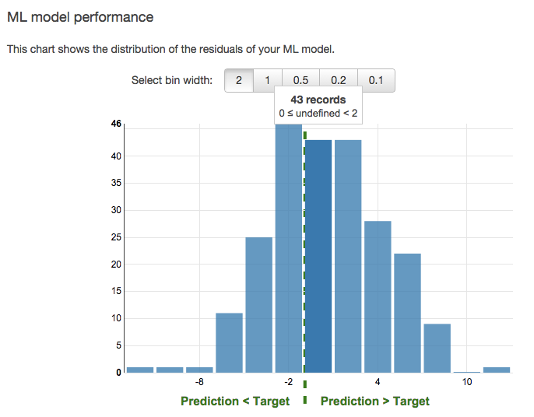534x417 pixels.
Task: Select bin width 1
Action: click(268, 80)
